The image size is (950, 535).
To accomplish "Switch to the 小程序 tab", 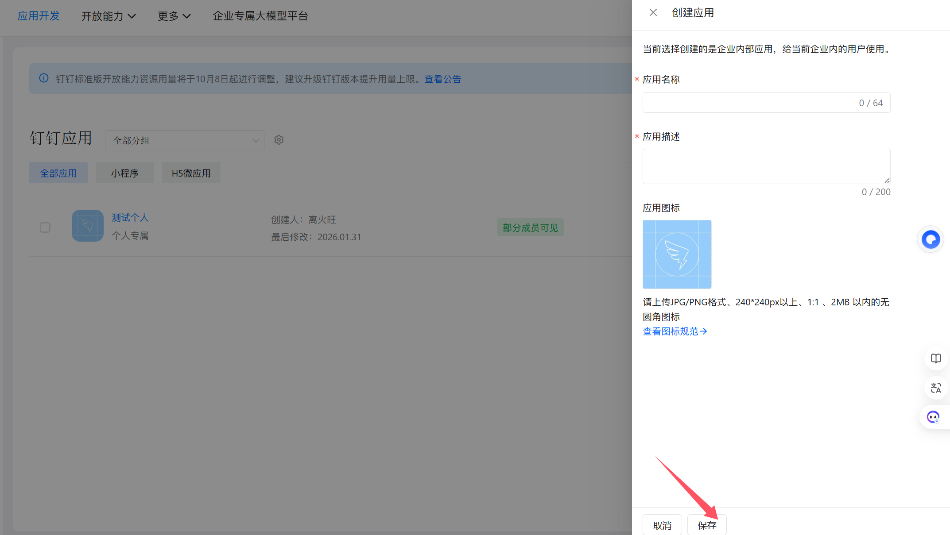I will 124,173.
